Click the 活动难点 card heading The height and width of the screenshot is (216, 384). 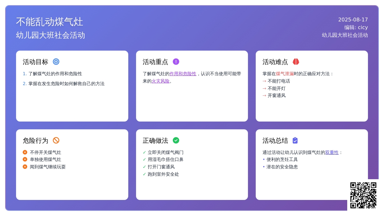pyautogui.click(x=275, y=62)
